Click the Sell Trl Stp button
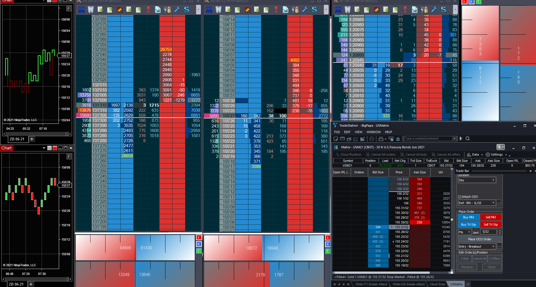Viewport: 536px width, 287px height. (491, 225)
